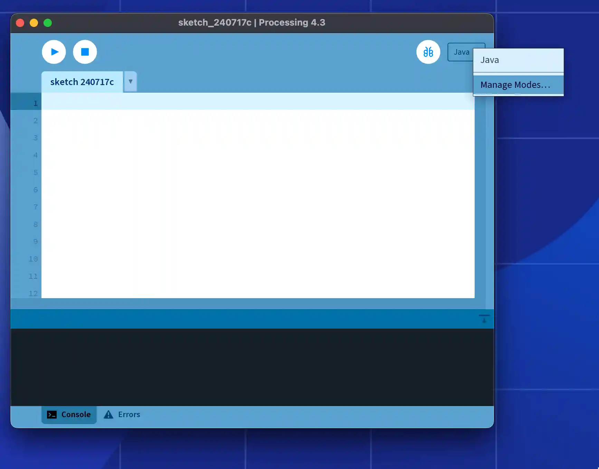Click the Errors warning triangle icon
The image size is (599, 469).
pyautogui.click(x=108, y=414)
